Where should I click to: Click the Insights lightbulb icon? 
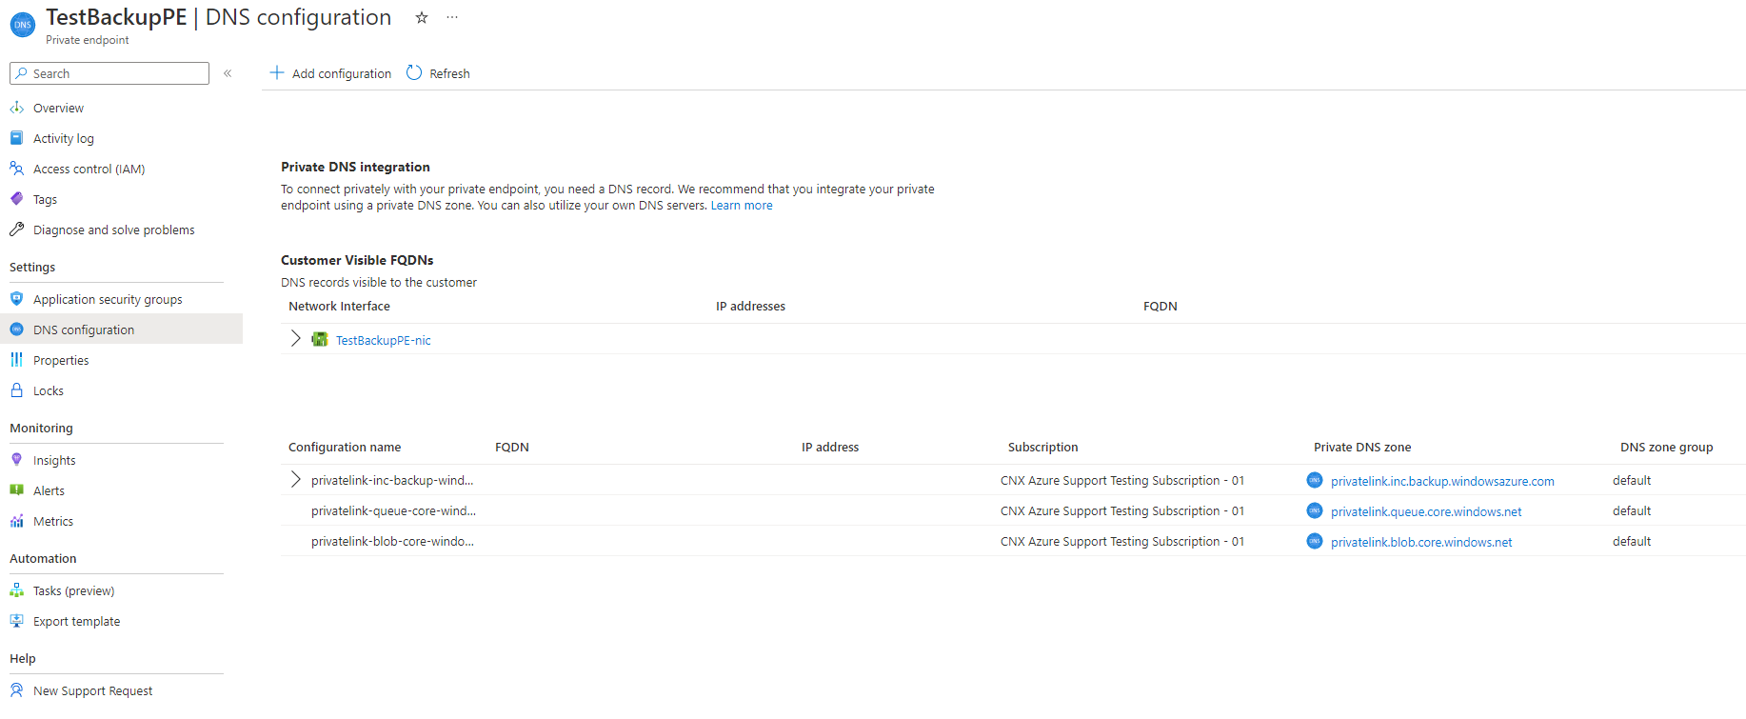[x=17, y=460]
